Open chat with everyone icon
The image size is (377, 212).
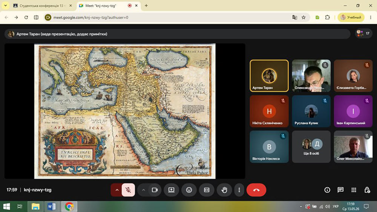[340, 190]
